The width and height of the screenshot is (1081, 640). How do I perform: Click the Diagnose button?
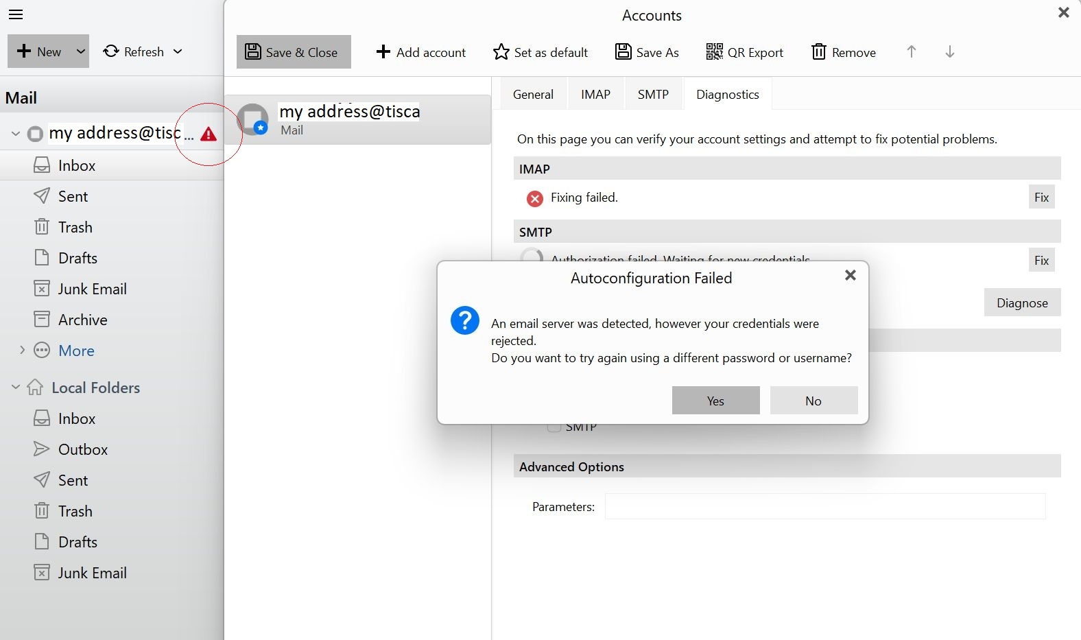[1022, 303]
